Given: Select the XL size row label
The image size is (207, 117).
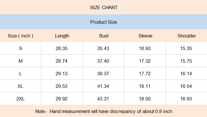Looking at the screenshot, I should coord(21,86).
